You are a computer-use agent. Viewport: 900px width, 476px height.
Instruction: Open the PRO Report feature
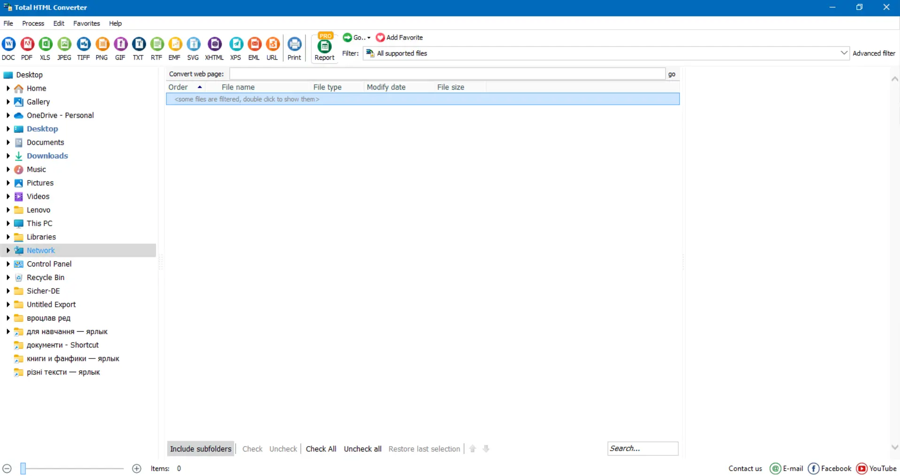pyautogui.click(x=324, y=47)
